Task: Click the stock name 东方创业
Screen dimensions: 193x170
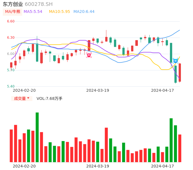Action: [13, 4]
